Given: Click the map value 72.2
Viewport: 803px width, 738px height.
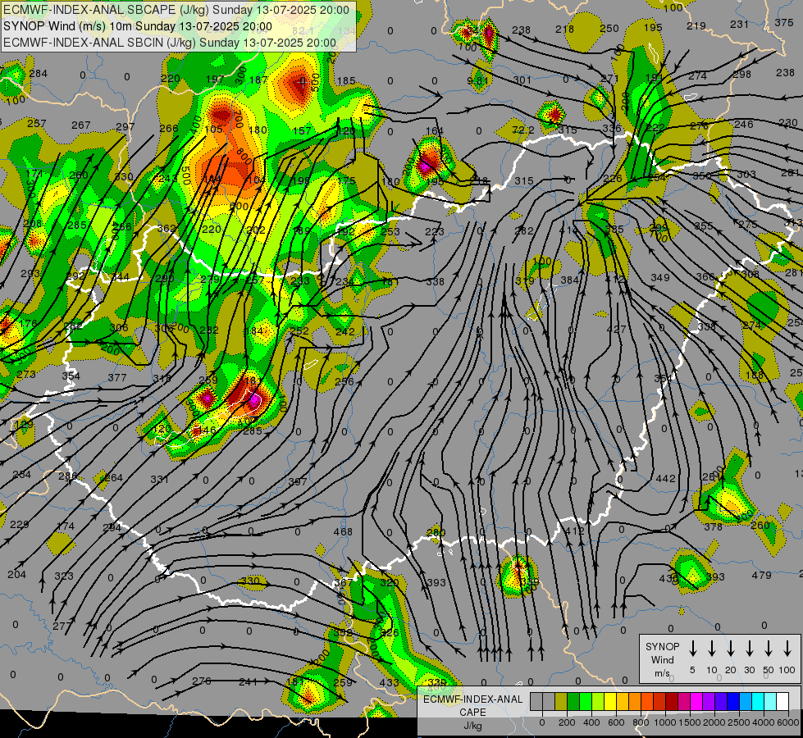Looking at the screenshot, I should 523,130.
